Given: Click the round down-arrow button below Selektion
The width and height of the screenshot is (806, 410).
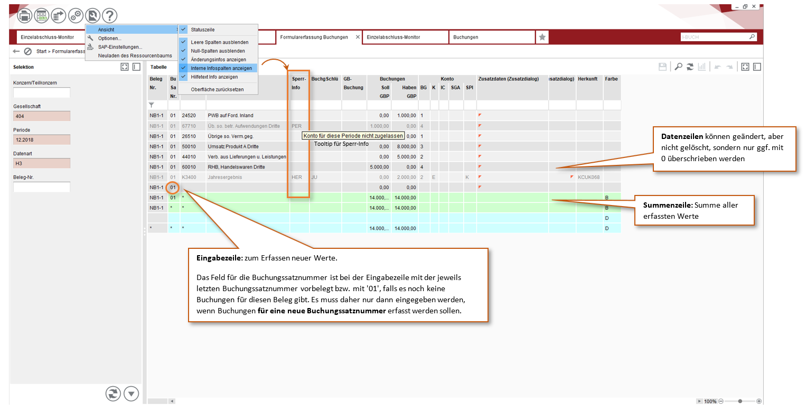Looking at the screenshot, I should pos(131,393).
